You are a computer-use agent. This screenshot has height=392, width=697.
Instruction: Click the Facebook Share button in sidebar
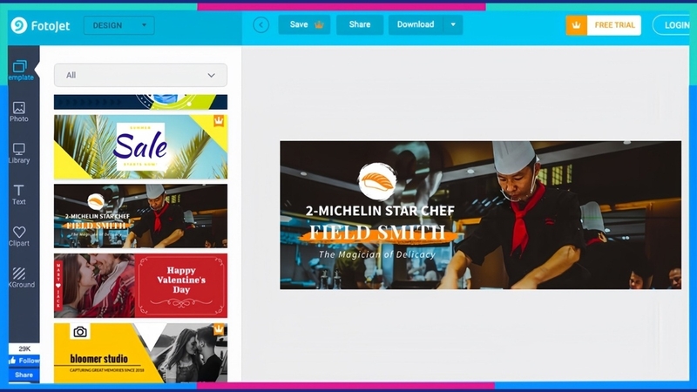click(24, 375)
